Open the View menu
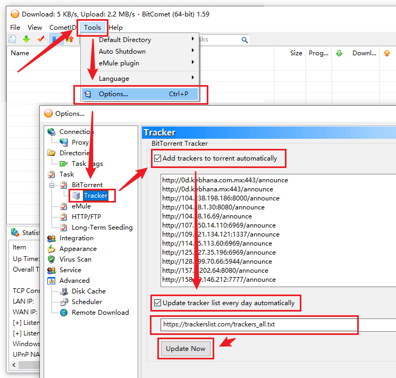Image resolution: width=396 pixels, height=378 pixels. [x=35, y=27]
